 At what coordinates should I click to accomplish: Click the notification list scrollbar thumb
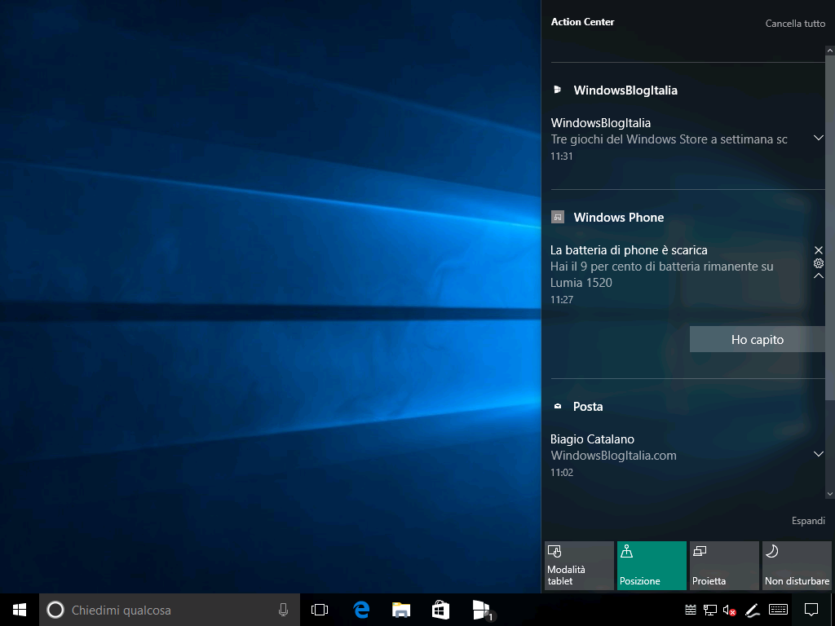[829, 227]
